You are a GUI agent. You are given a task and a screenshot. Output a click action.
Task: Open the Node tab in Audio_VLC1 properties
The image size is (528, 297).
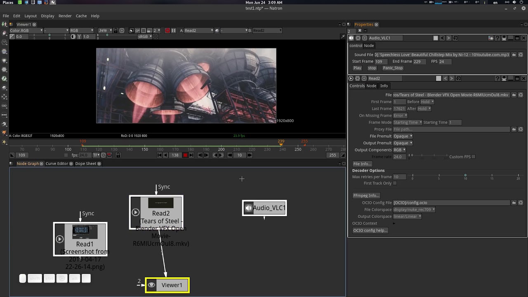point(369,46)
